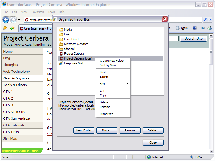Screen dimensions: 215x161
Task: Click the Forward navigation arrow
Action: [13, 20]
